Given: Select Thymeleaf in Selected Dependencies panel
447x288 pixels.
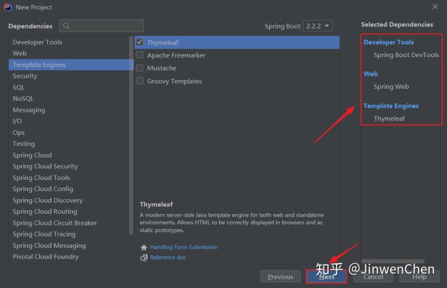Looking at the screenshot, I should click(x=389, y=119).
